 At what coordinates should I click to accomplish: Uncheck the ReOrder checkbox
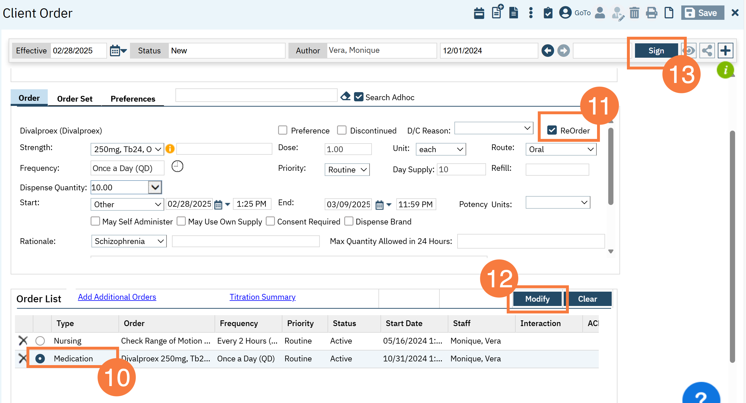point(552,130)
